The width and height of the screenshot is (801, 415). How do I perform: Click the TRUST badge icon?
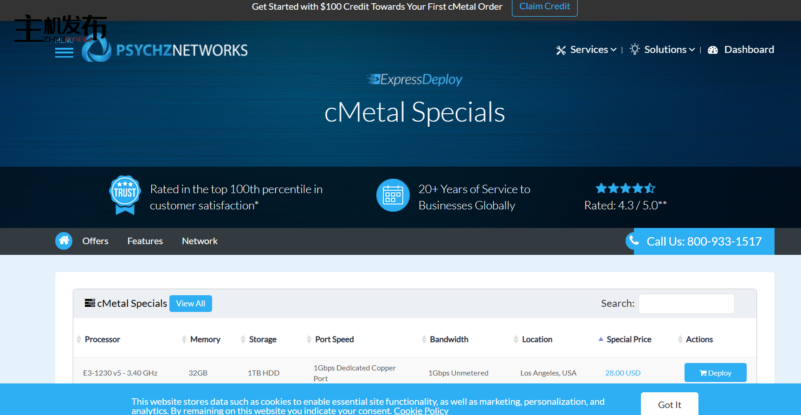coord(125,195)
